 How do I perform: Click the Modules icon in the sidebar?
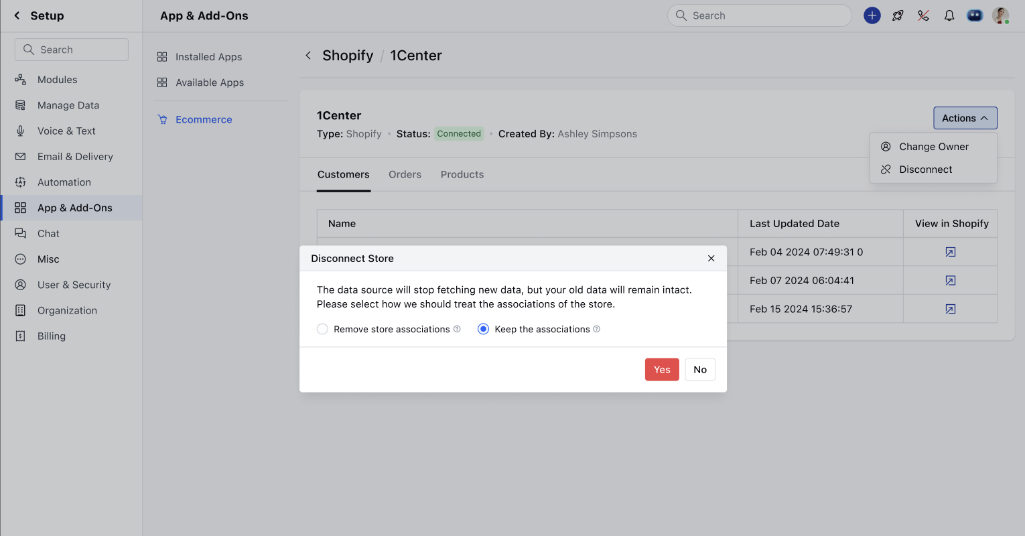[21, 80]
